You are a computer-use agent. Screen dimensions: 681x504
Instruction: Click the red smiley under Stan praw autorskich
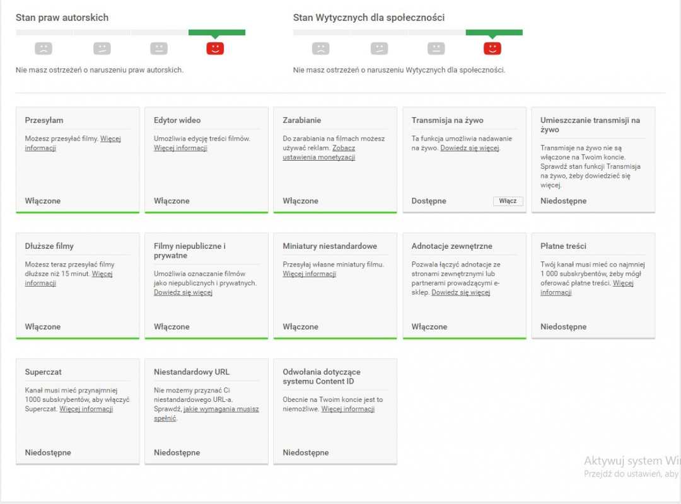[x=215, y=49]
